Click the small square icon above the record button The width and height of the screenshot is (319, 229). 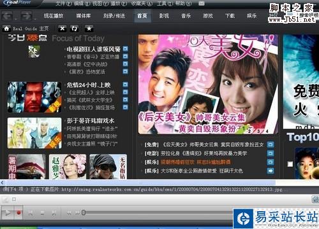tap(14, 199)
